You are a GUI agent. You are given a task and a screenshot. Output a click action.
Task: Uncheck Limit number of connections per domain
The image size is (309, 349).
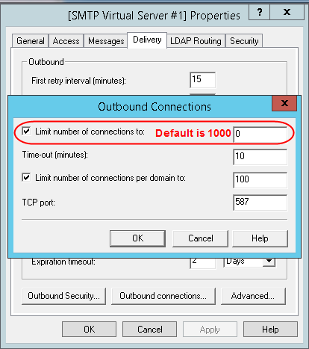pos(26,178)
